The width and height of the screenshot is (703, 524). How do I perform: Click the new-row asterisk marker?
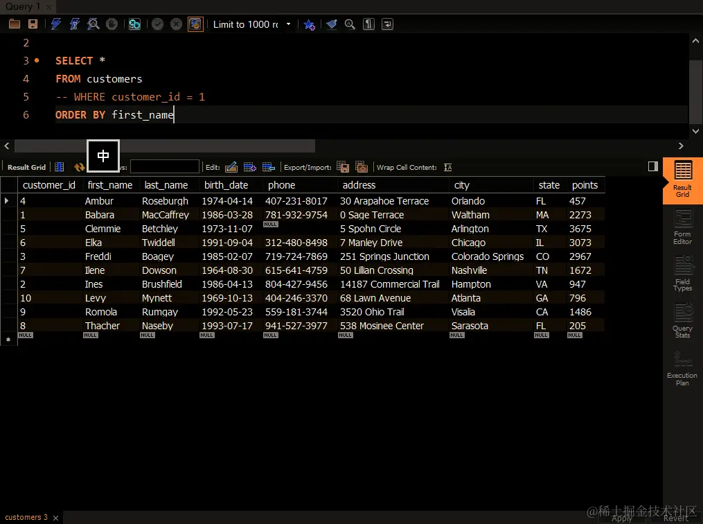(x=8, y=339)
